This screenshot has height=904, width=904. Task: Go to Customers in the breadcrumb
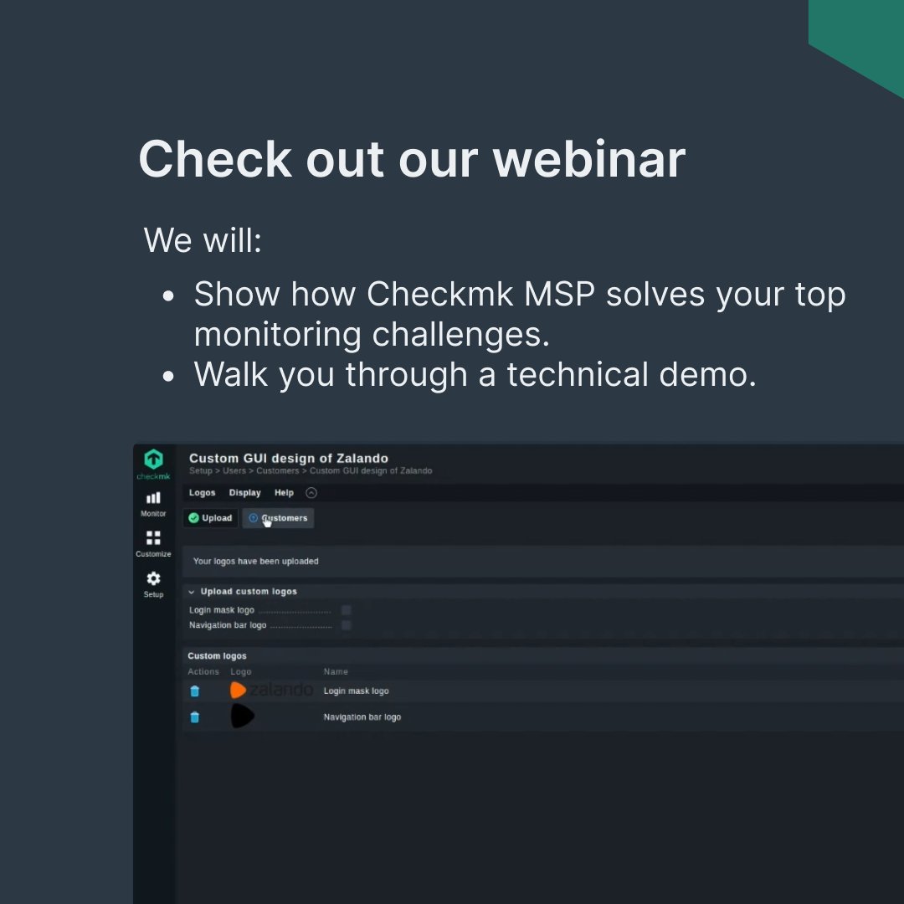(x=277, y=470)
